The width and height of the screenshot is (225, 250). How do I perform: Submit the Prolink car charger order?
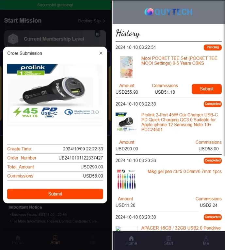55,194
